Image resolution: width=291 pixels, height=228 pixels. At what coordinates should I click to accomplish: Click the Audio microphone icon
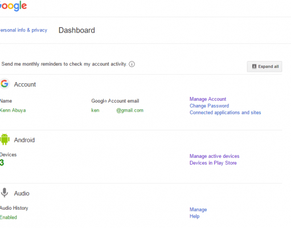[5, 193]
